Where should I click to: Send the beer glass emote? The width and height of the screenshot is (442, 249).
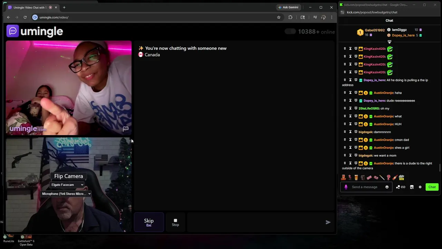[356, 177]
